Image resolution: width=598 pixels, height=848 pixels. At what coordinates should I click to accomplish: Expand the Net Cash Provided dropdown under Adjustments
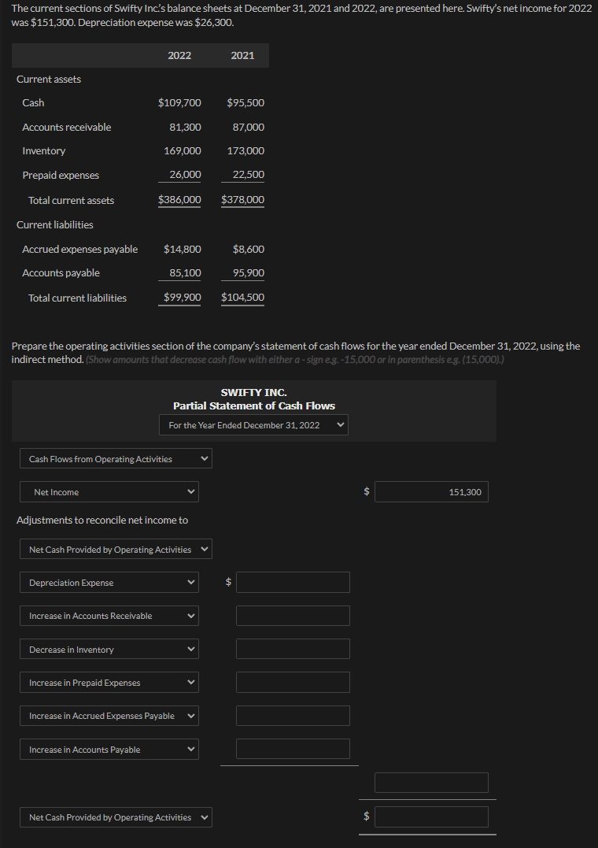pos(116,550)
